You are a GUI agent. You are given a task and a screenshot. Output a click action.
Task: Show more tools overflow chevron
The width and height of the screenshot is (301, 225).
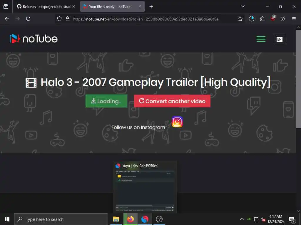[x=283, y=19]
